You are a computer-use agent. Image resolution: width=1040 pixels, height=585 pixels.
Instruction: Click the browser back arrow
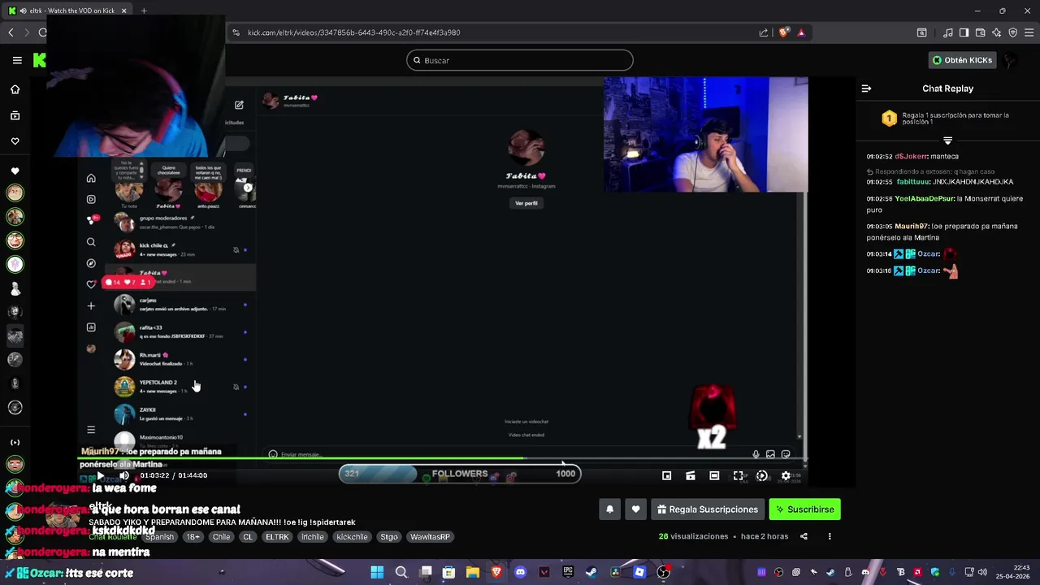11,32
